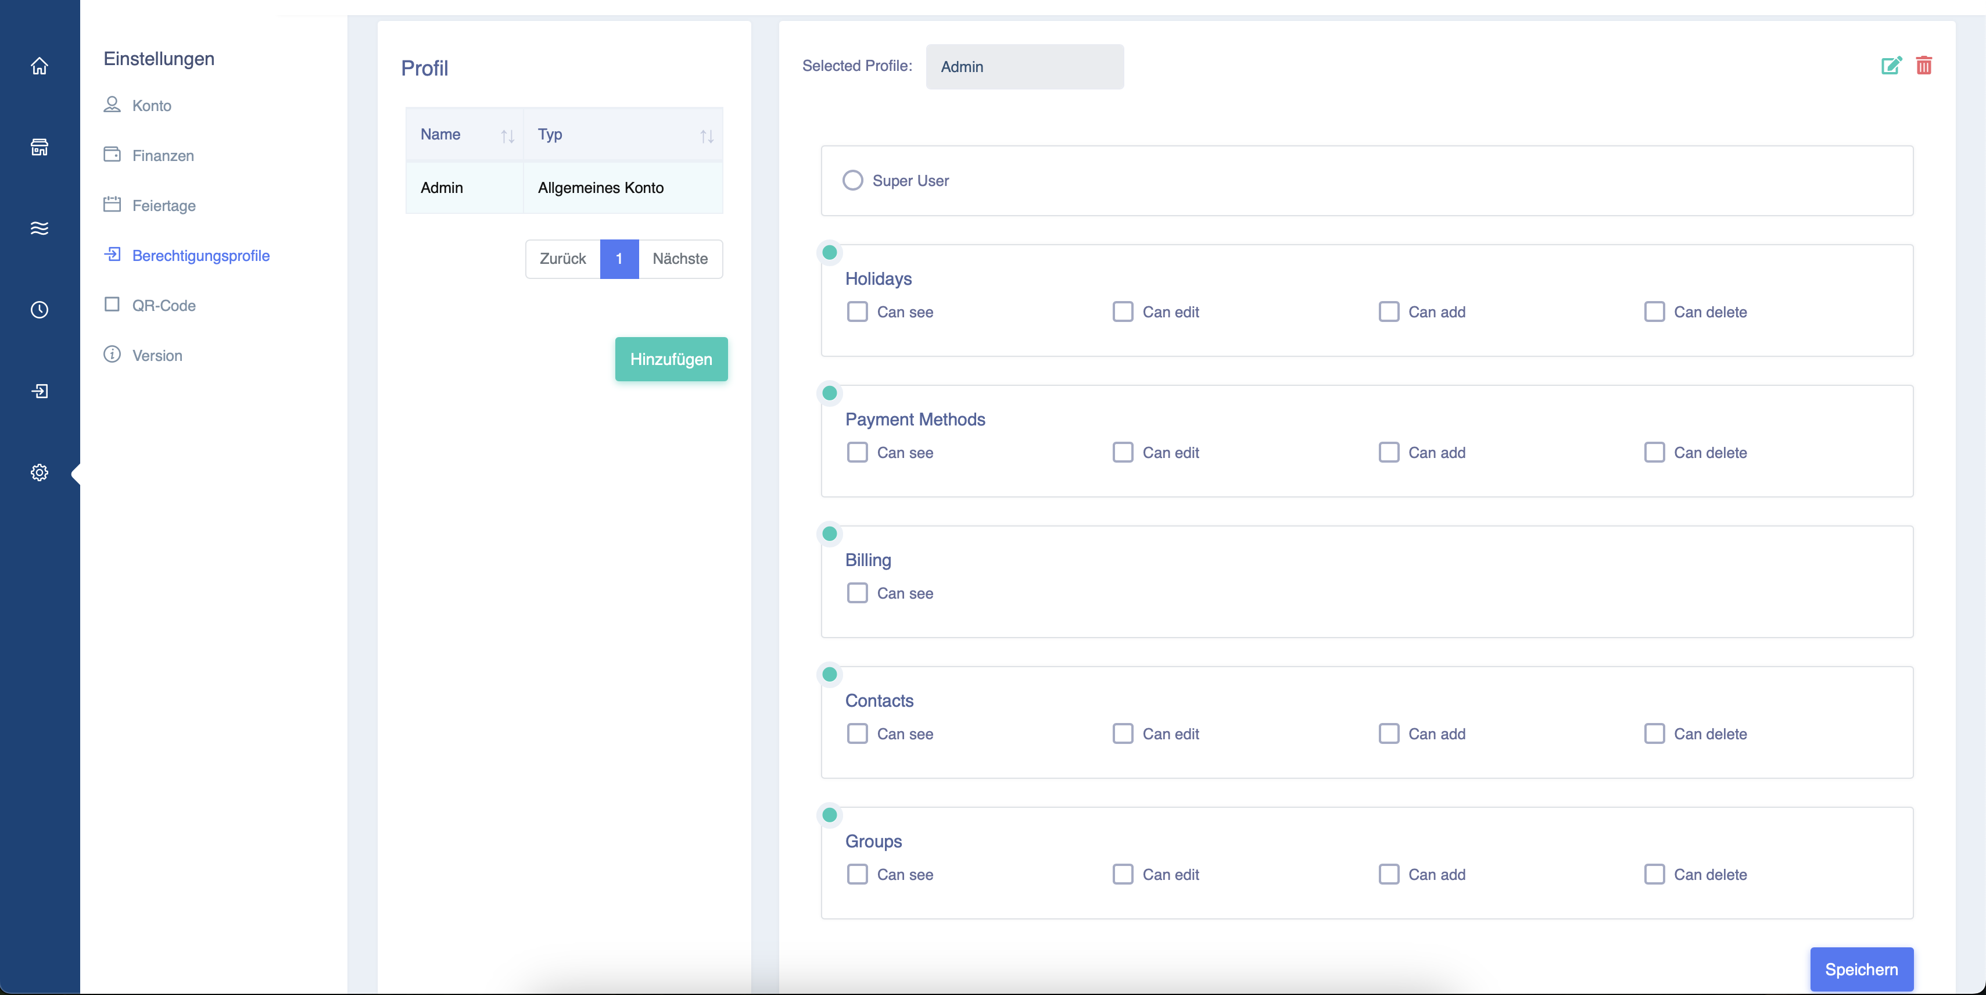This screenshot has height=995, width=1986.
Task: Enable Holidays Can see checkbox
Action: [857, 312]
